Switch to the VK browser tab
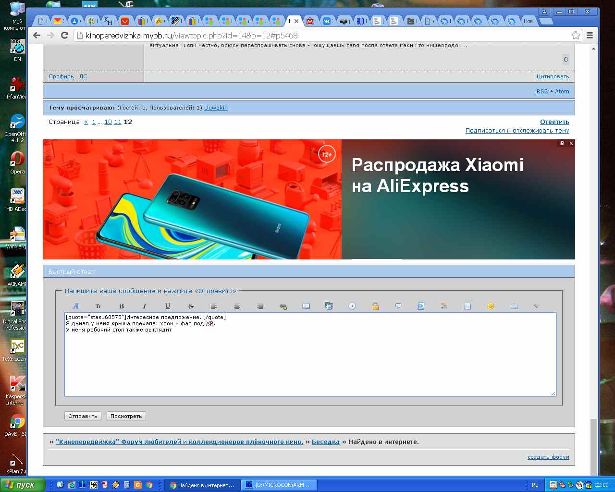 [x=327, y=21]
